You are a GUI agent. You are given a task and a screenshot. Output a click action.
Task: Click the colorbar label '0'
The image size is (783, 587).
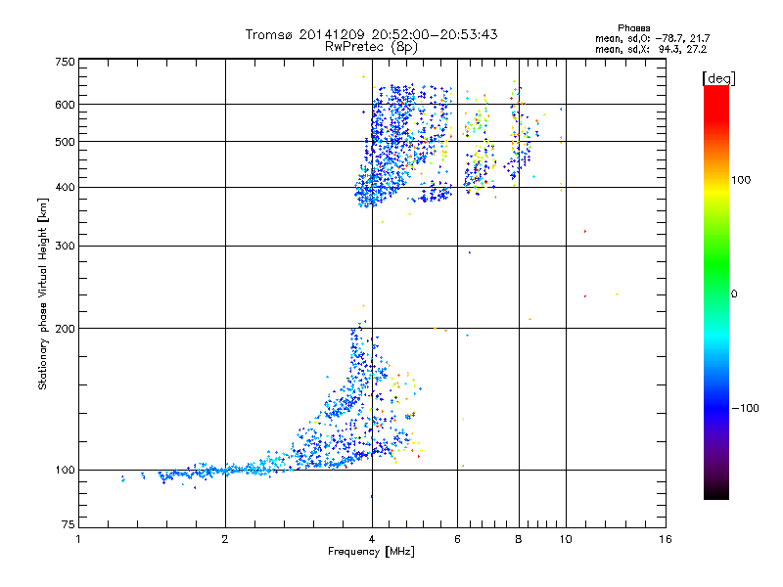[x=734, y=294]
